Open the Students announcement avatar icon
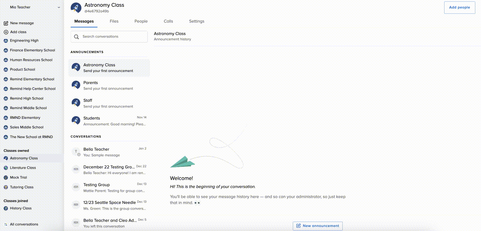This screenshot has height=231, width=481. click(75, 121)
